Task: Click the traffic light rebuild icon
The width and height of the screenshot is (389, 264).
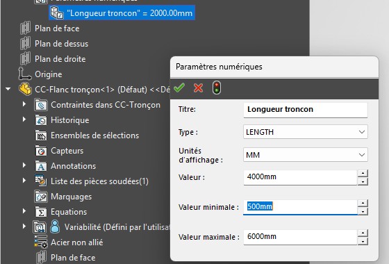Action: tap(217, 88)
